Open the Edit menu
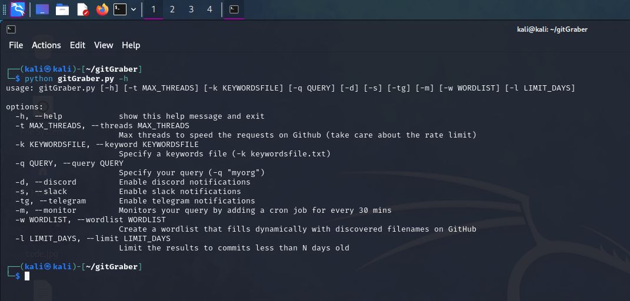The width and height of the screenshot is (630, 301). (x=78, y=45)
